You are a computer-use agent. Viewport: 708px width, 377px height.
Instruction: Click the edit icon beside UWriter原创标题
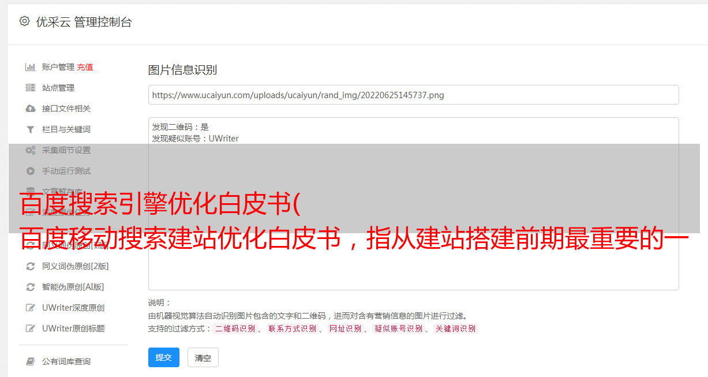[31, 329]
